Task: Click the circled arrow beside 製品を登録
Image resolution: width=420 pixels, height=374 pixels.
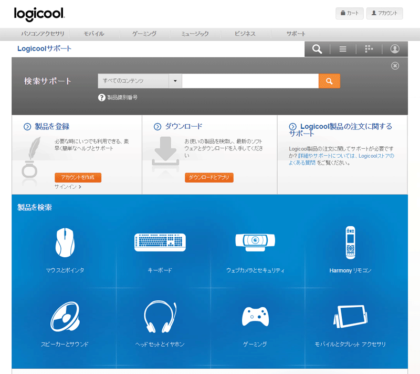Action: pos(27,127)
